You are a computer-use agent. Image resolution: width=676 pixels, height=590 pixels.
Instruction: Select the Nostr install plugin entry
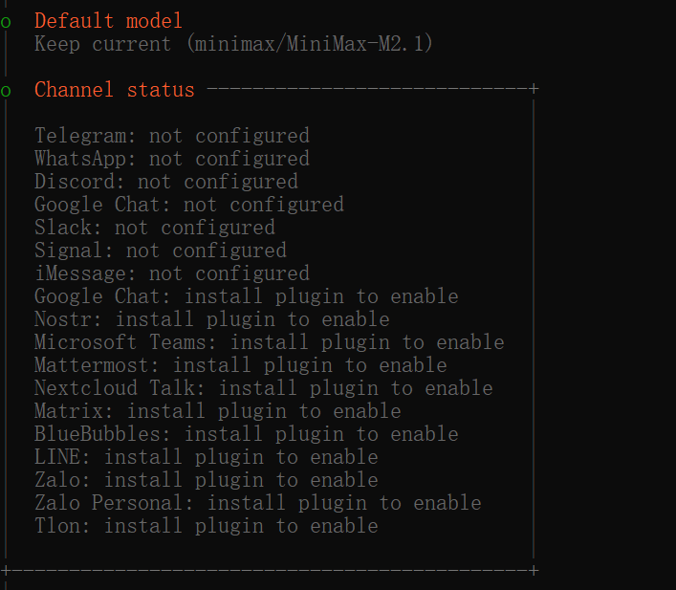(212, 319)
